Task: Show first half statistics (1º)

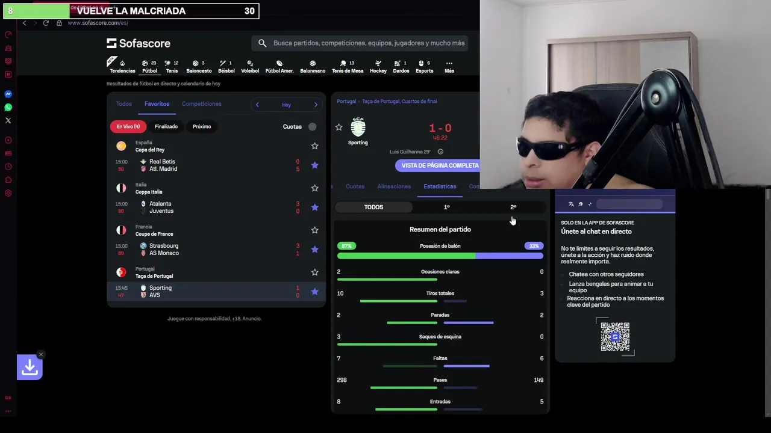Action: tap(446, 207)
